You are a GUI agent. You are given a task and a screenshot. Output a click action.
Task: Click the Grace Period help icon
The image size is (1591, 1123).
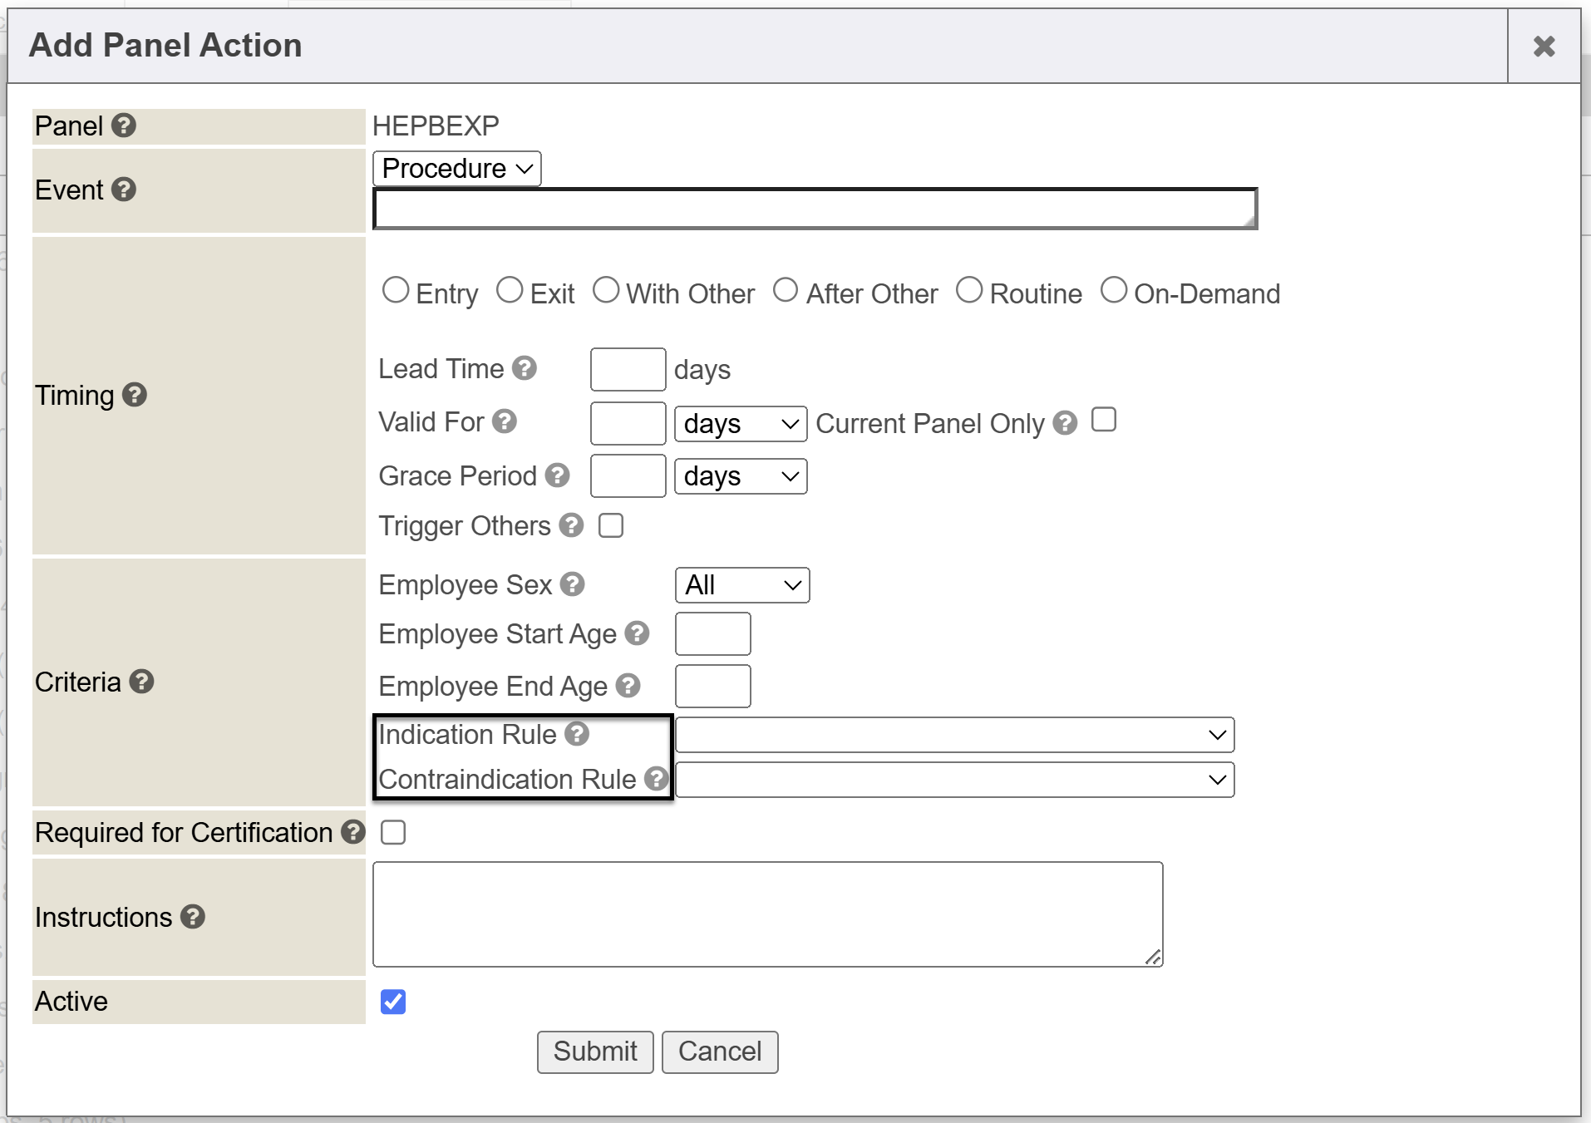pyautogui.click(x=558, y=475)
